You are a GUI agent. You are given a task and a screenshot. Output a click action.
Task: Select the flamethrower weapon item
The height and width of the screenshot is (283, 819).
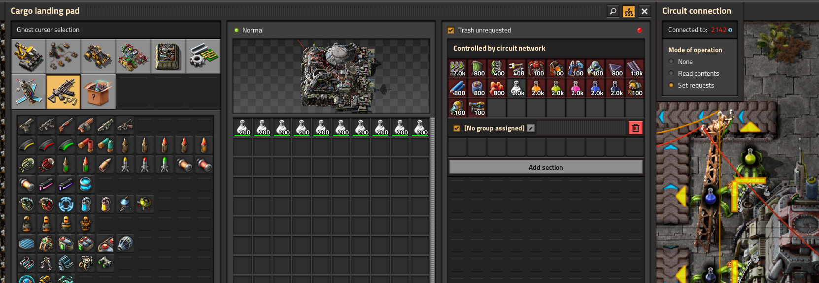coord(125,126)
